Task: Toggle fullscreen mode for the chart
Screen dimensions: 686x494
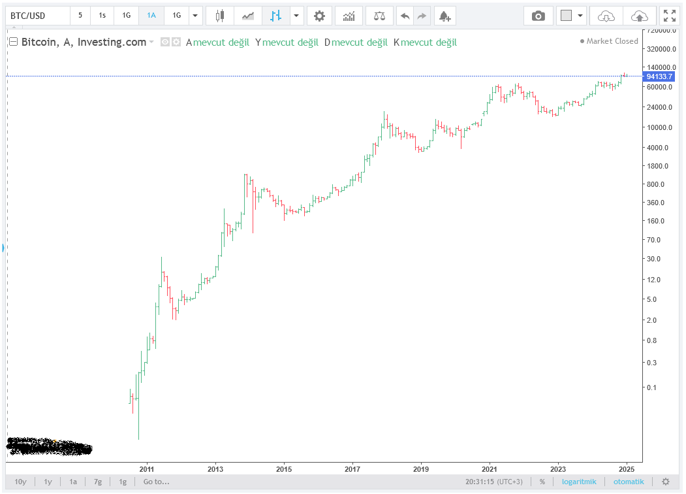Action: (x=670, y=16)
